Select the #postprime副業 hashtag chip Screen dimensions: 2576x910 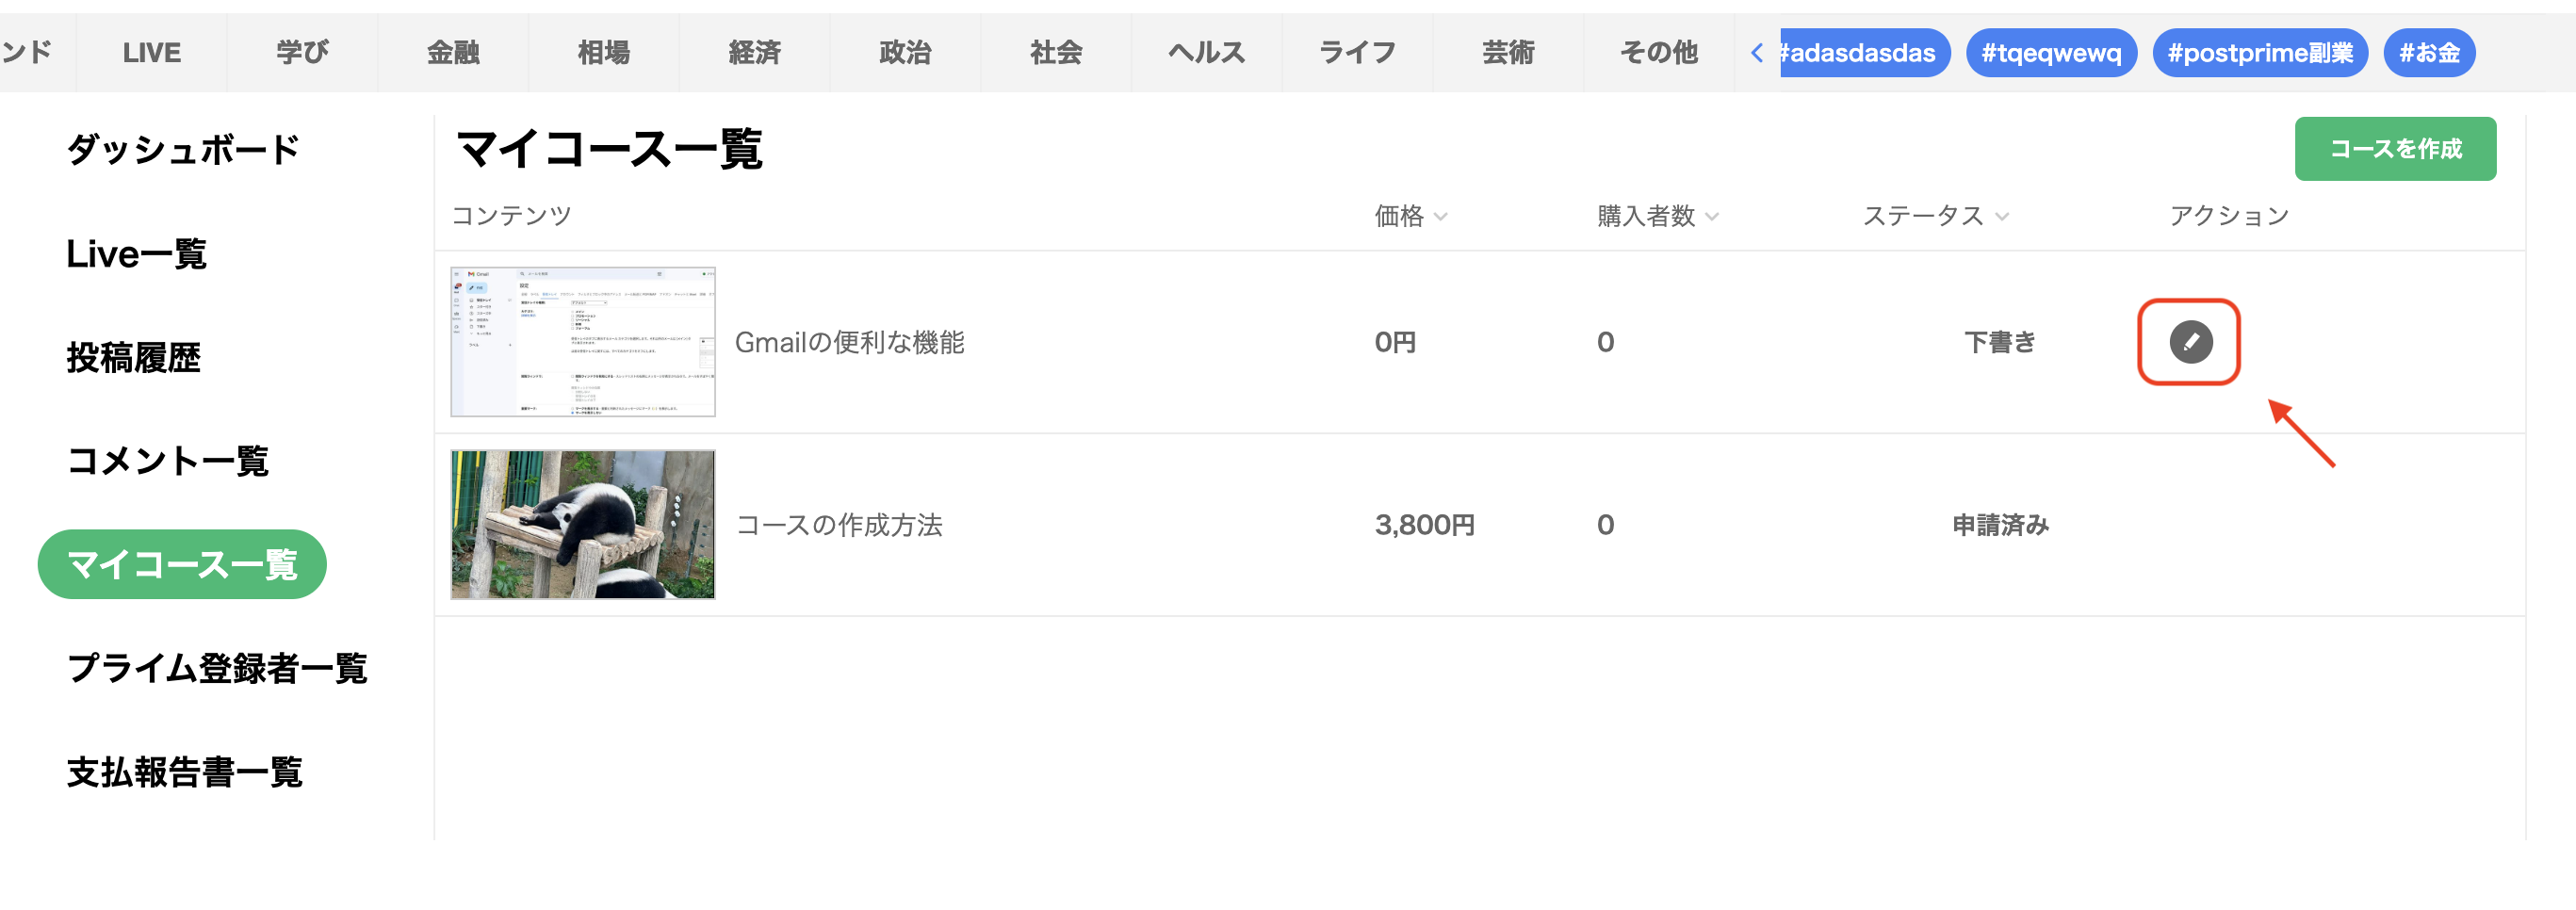2260,53
